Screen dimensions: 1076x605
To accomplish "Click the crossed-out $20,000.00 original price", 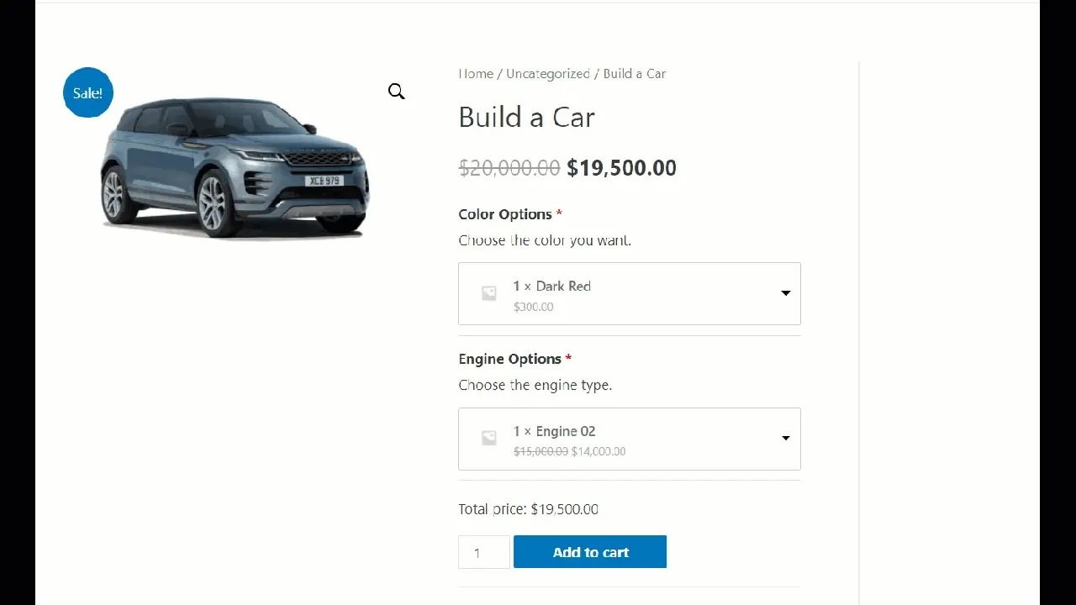I will click(509, 168).
